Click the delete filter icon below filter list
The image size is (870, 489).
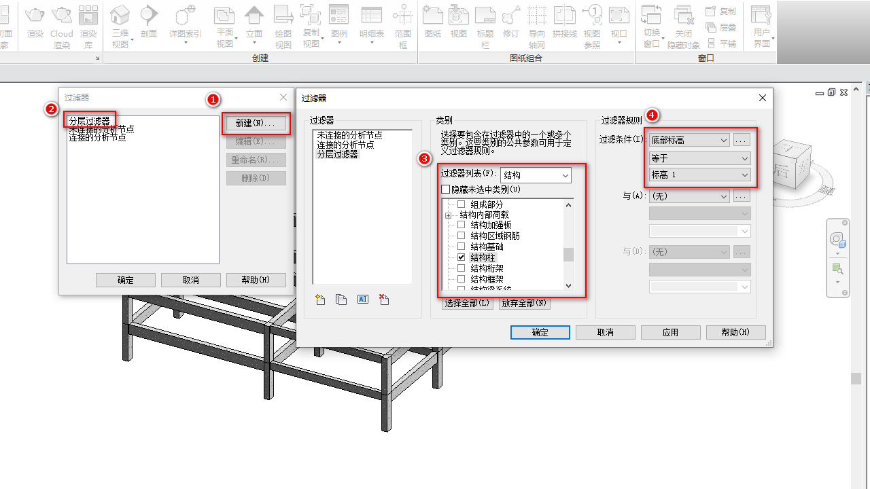384,300
